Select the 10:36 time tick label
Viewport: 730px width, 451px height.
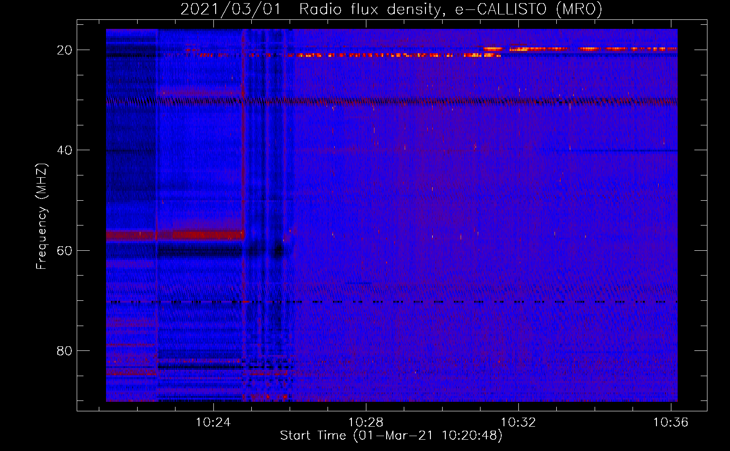click(x=671, y=422)
